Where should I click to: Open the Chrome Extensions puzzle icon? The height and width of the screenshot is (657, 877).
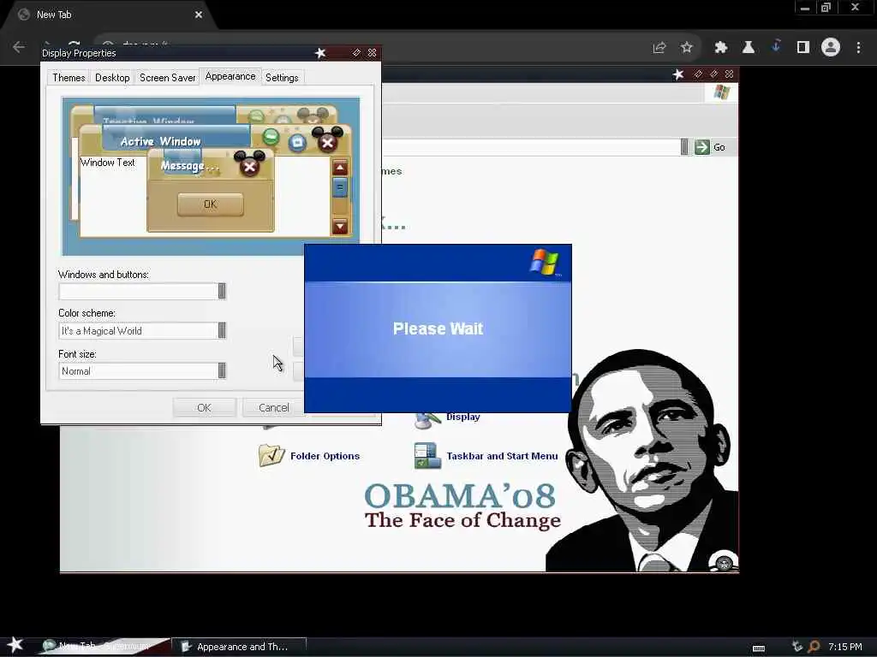coord(721,48)
